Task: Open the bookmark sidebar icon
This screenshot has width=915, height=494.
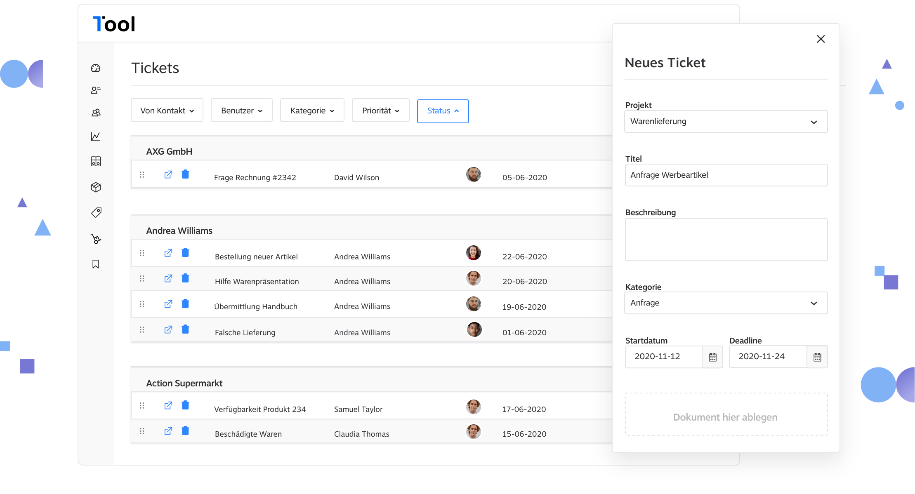Action: tap(96, 264)
